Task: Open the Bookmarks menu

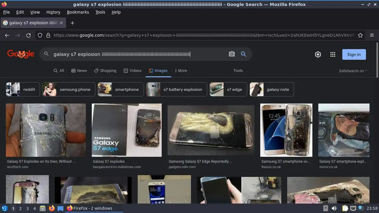Action: point(78,12)
